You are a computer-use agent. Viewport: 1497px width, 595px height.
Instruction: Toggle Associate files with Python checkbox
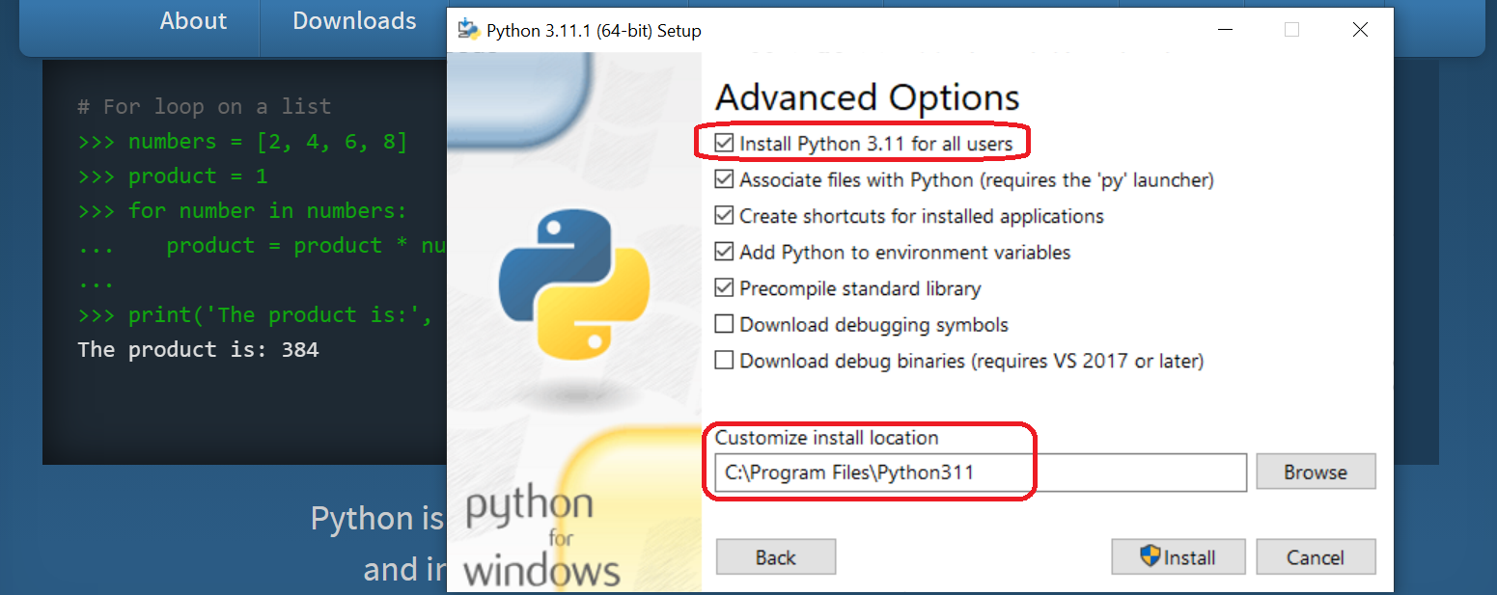(x=724, y=179)
